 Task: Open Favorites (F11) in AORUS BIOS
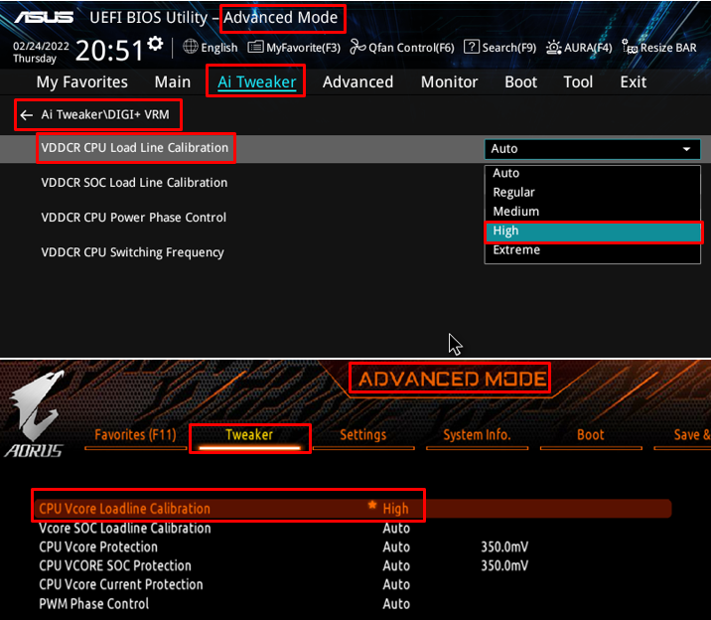135,435
